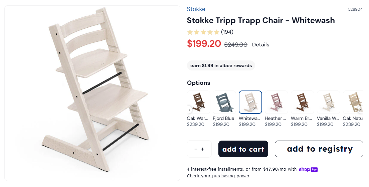Click the Shop Pay logo
Viewport: 369px width, 187px height.
tap(308, 169)
